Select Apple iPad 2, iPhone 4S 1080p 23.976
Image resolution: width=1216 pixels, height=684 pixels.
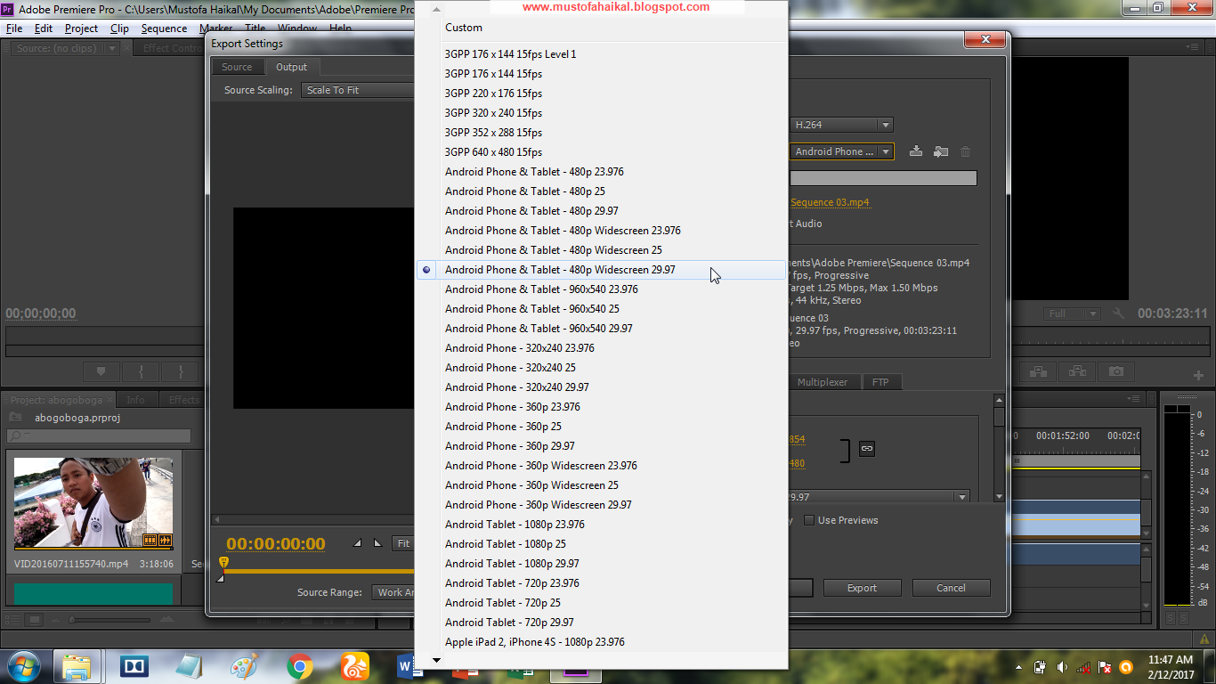coord(602,642)
